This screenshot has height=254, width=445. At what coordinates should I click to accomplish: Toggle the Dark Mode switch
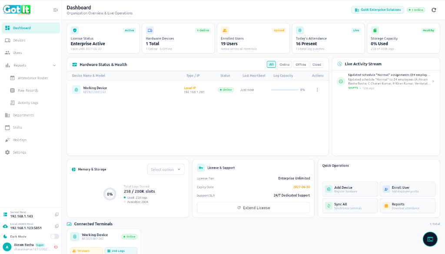54,236
